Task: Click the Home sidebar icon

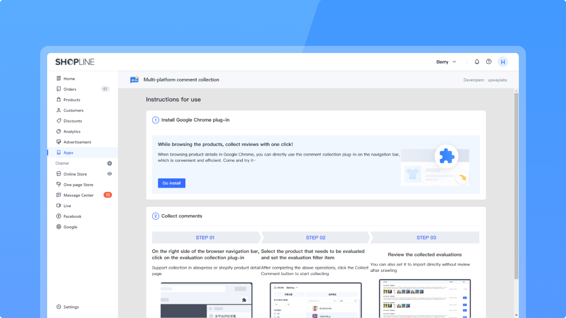Action: click(59, 78)
